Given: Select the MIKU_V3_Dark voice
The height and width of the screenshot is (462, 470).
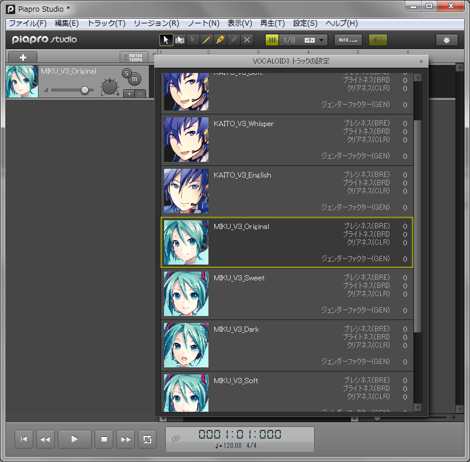Looking at the screenshot, I should (x=287, y=345).
